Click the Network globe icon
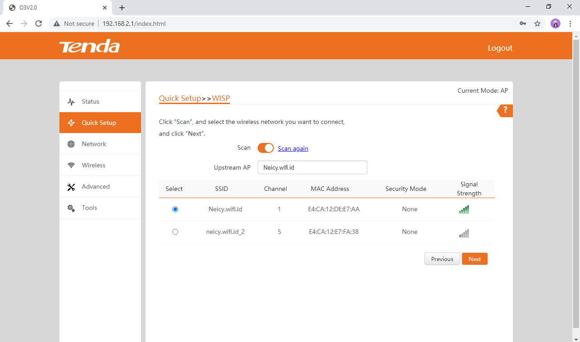 71,144
